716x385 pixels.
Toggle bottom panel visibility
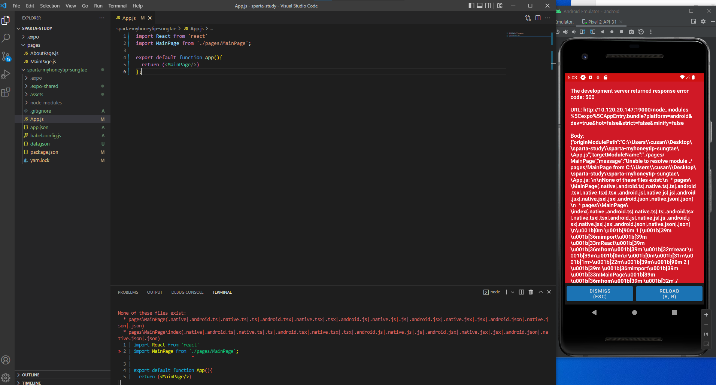pyautogui.click(x=480, y=6)
